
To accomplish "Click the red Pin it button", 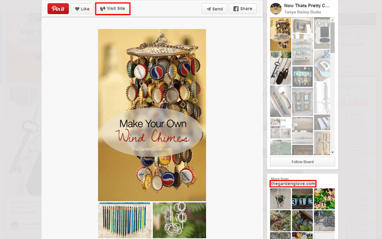I will (58, 9).
